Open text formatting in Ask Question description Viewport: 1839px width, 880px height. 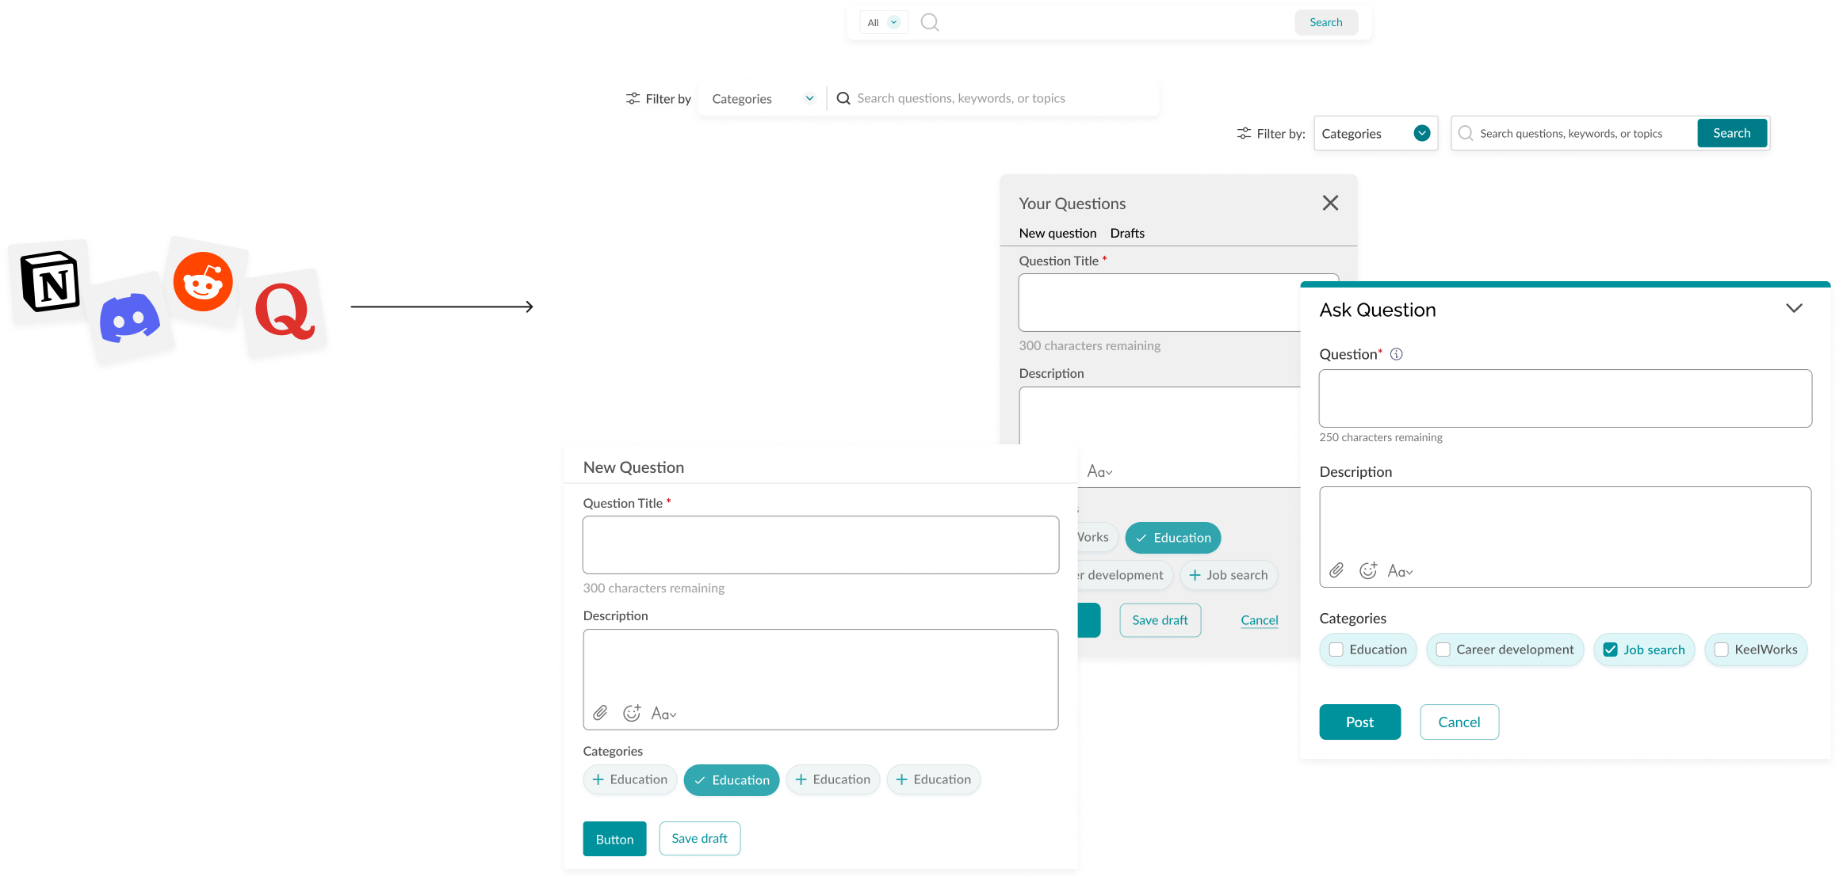[x=1400, y=571]
